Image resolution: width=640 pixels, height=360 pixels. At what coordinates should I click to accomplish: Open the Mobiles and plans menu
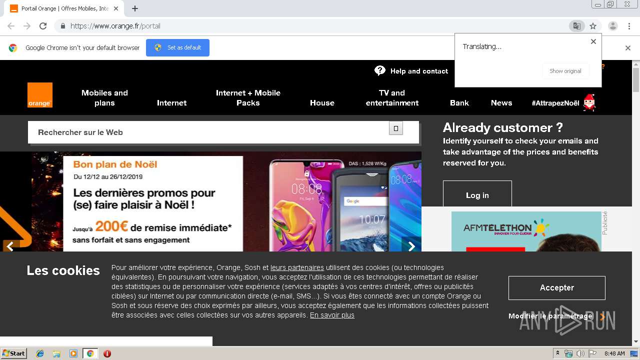point(104,98)
